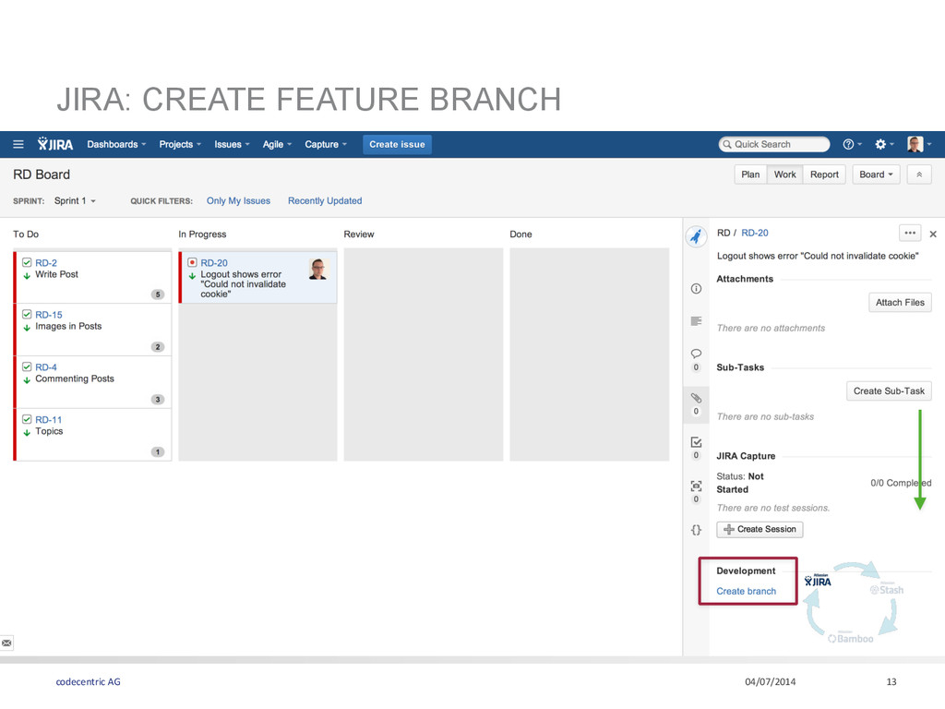Click the RD-4 story type icon
The width and height of the screenshot is (945, 709).
(x=27, y=367)
